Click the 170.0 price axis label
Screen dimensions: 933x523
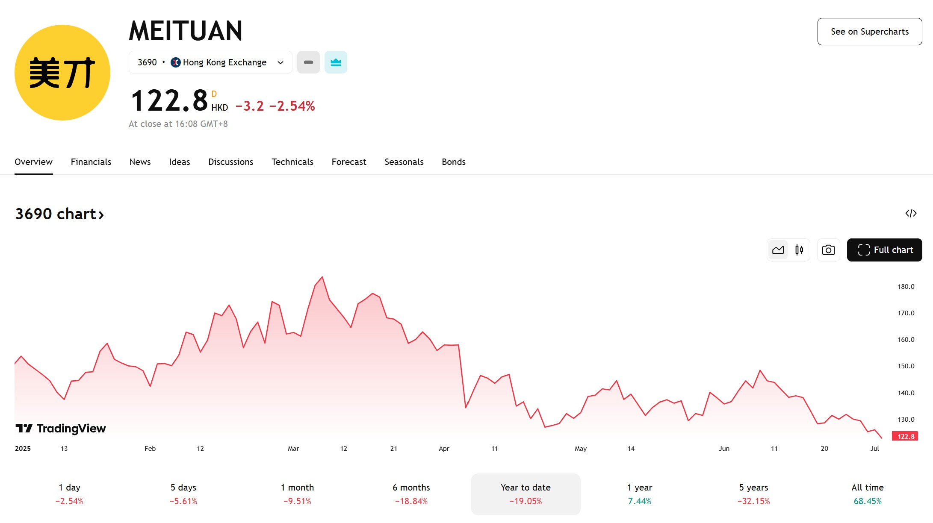(x=906, y=313)
